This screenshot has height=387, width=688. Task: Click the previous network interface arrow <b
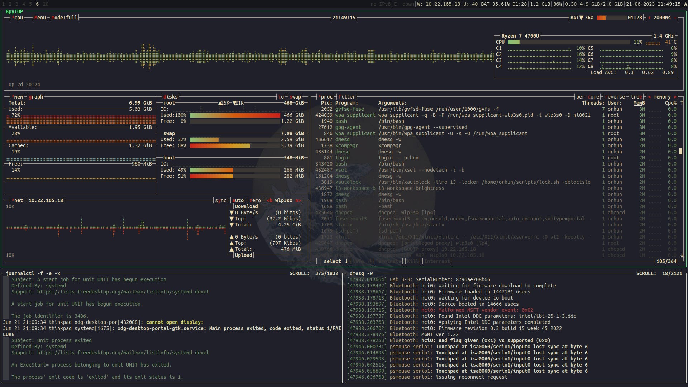tap(269, 200)
